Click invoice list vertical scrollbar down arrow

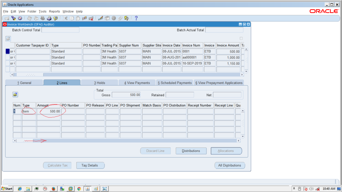(x=246, y=71)
